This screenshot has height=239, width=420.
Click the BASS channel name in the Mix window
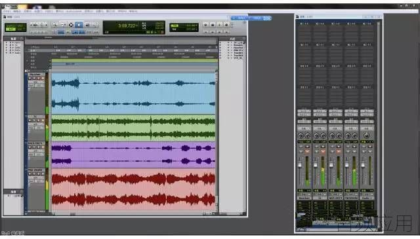coord(335,198)
